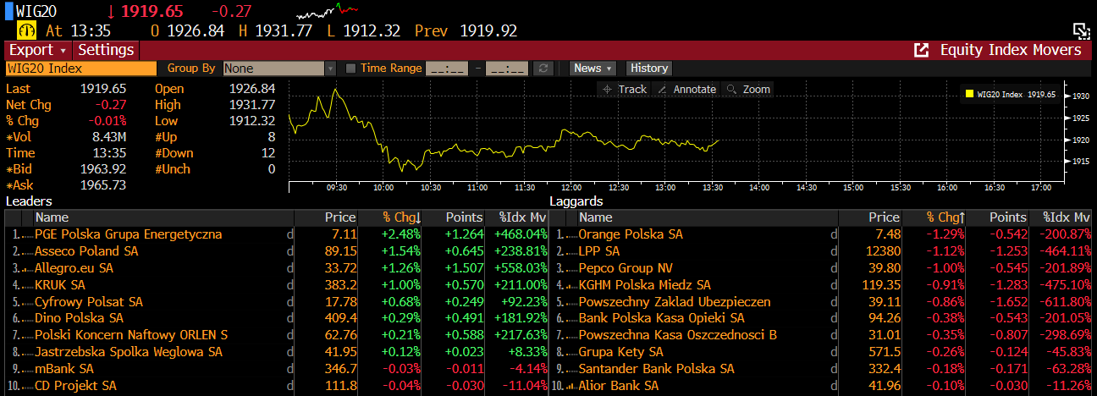Click the Leaders section heading
1097x396 pixels.
(x=30, y=201)
